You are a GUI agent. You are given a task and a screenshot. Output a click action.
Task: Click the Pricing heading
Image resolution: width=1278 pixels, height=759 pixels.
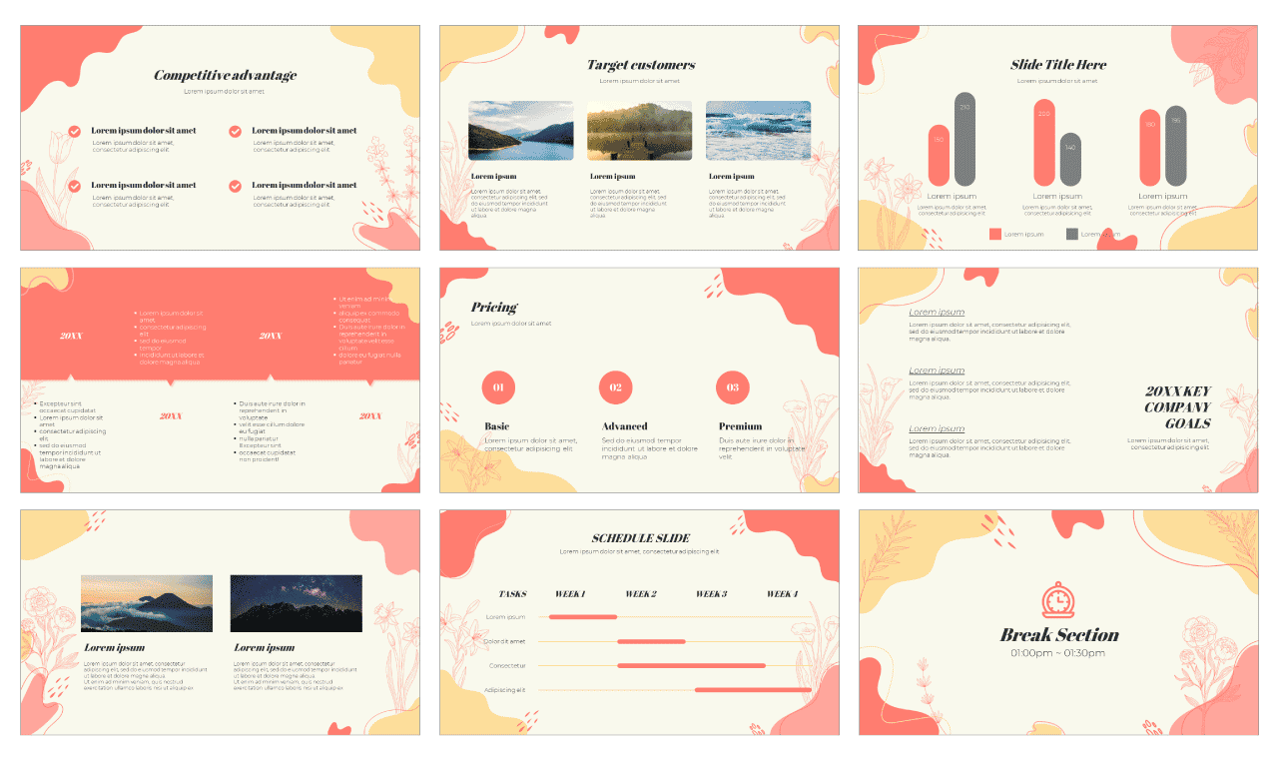click(494, 308)
